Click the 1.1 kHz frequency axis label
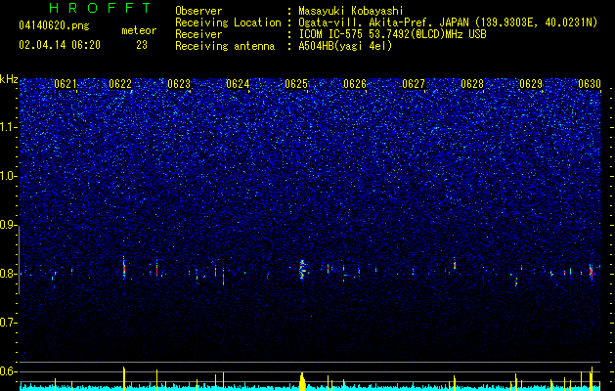Image resolution: width=615 pixels, height=391 pixels. coord(8,127)
